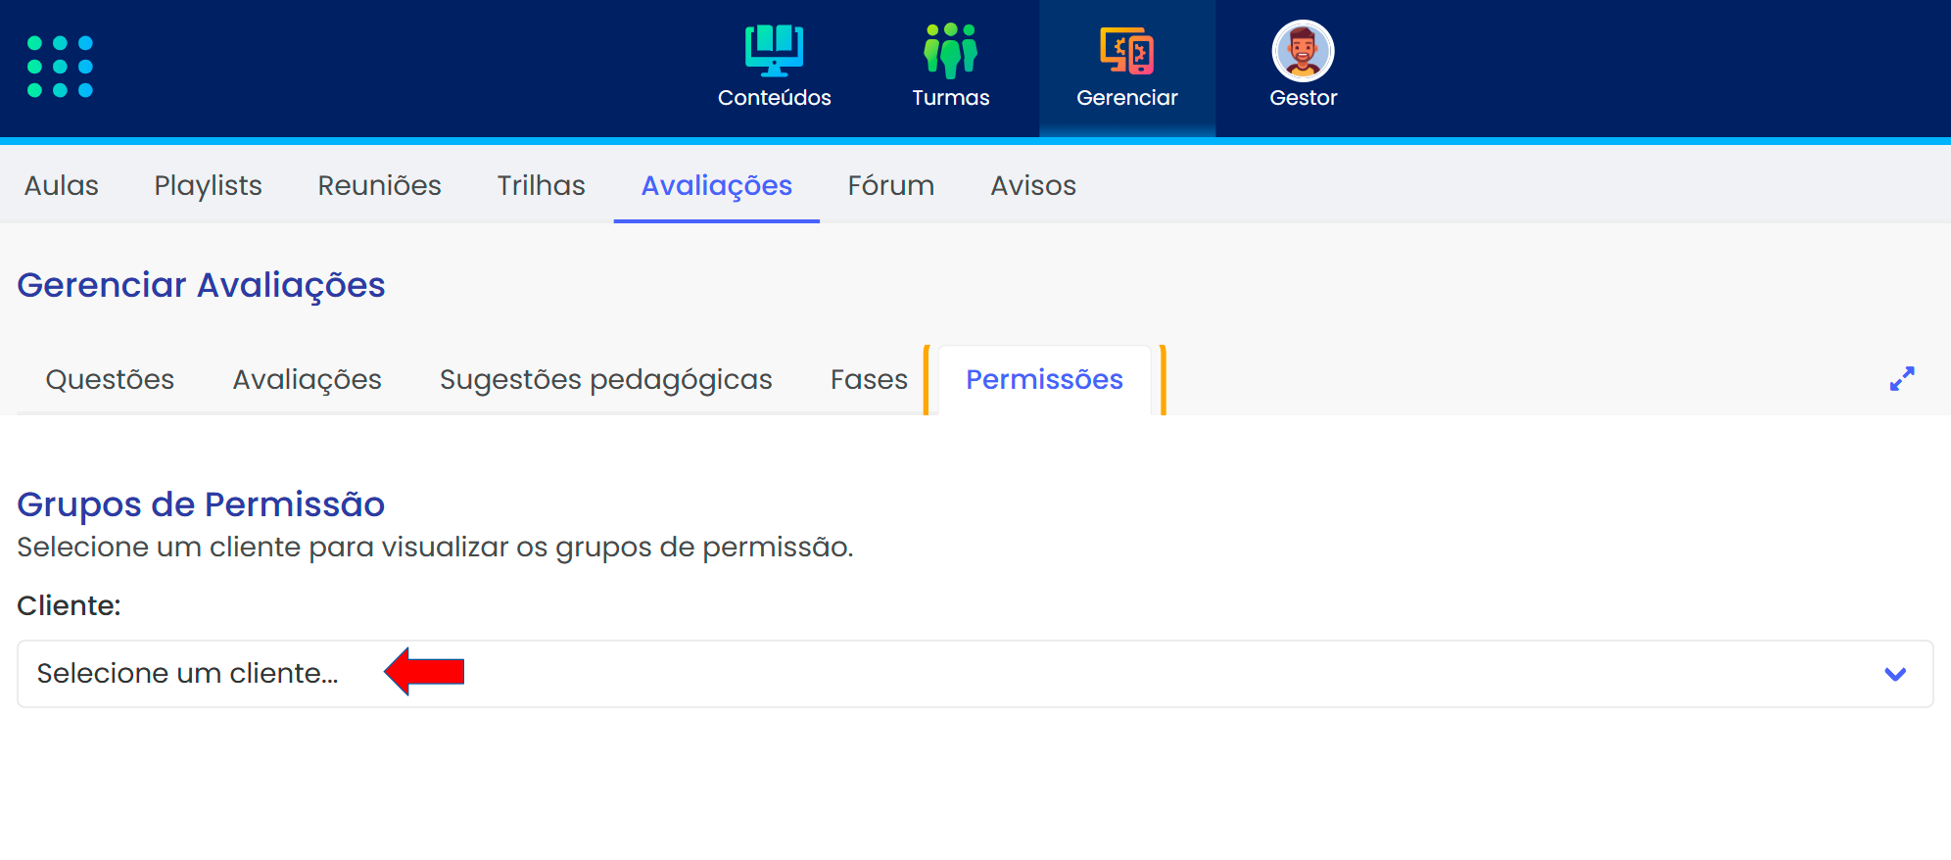This screenshot has height=860, width=1951.
Task: Go to the Turmas people icon
Action: click(950, 51)
